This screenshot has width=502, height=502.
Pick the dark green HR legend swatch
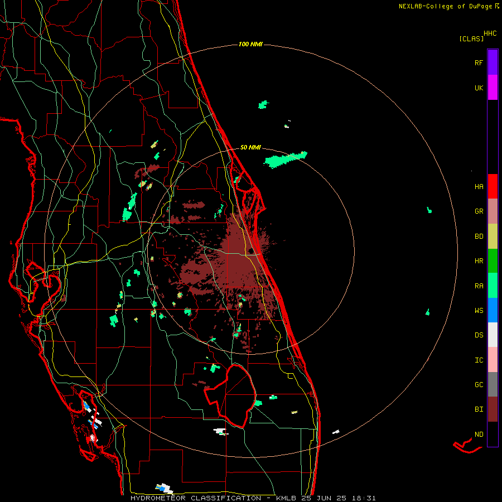[x=493, y=261]
